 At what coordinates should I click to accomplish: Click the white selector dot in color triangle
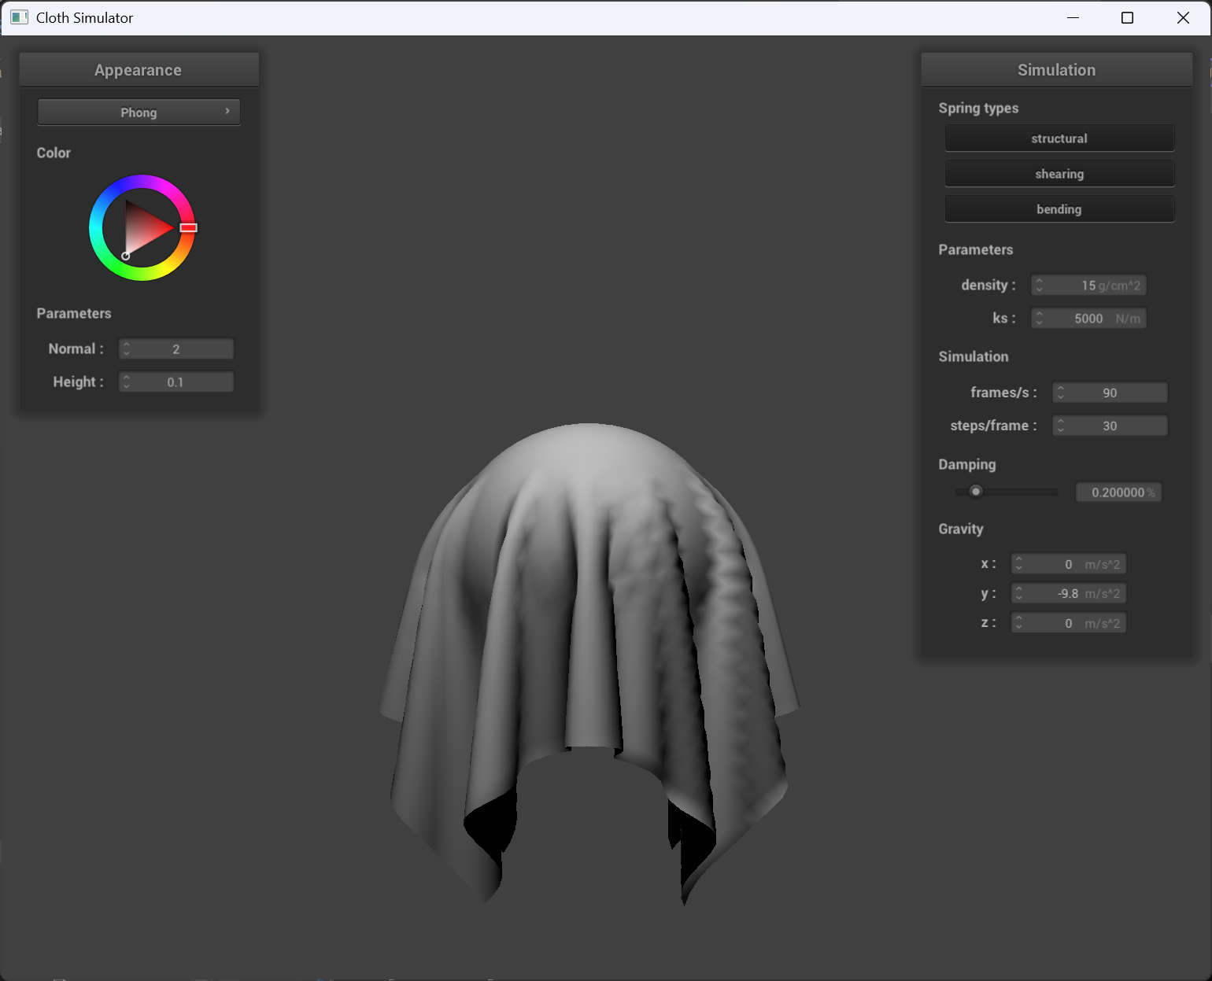point(126,256)
